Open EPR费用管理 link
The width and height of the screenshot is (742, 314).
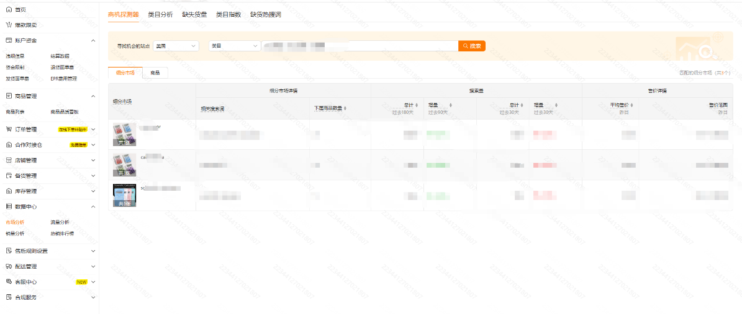(x=63, y=79)
